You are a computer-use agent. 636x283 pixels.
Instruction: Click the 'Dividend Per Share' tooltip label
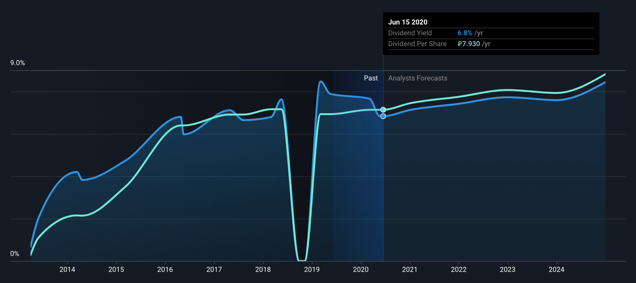pos(417,44)
